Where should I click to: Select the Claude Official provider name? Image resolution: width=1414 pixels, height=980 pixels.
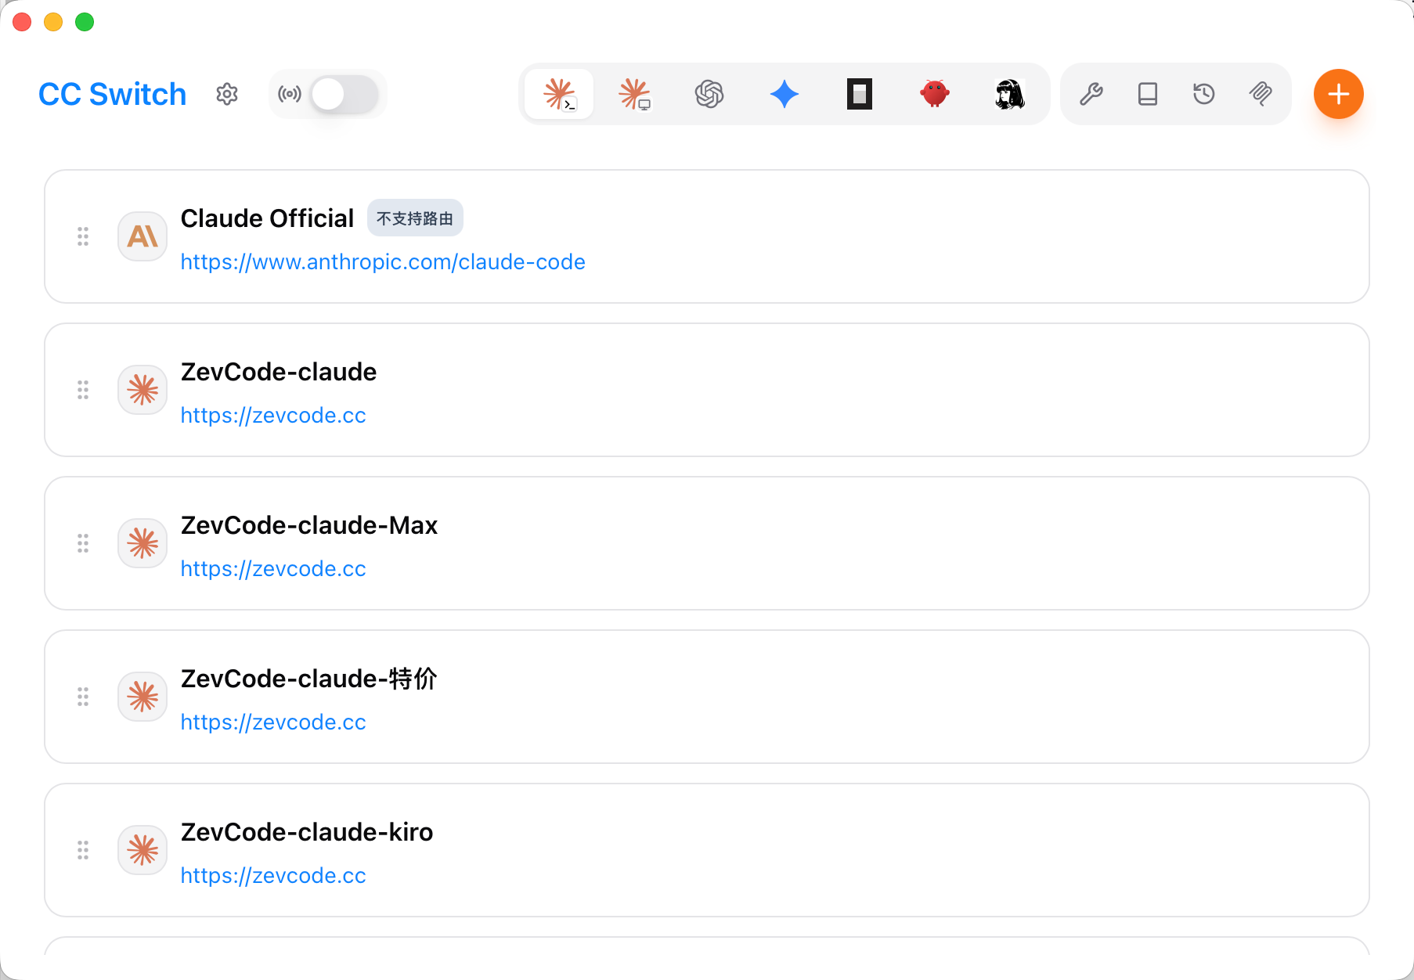coord(267,218)
